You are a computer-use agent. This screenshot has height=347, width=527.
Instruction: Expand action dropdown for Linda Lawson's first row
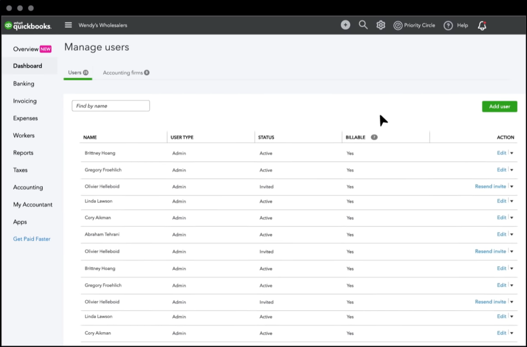512,201
